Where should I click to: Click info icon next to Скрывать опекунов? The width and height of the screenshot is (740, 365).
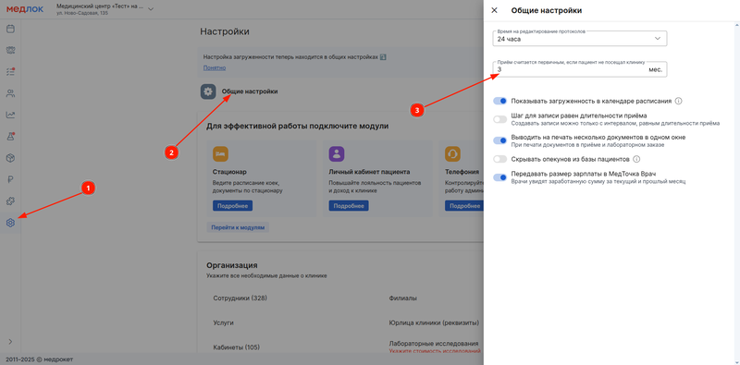[636, 159]
